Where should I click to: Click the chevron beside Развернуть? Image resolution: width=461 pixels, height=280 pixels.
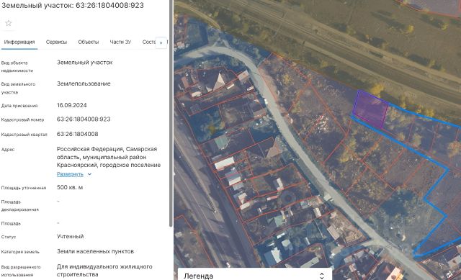(x=89, y=174)
